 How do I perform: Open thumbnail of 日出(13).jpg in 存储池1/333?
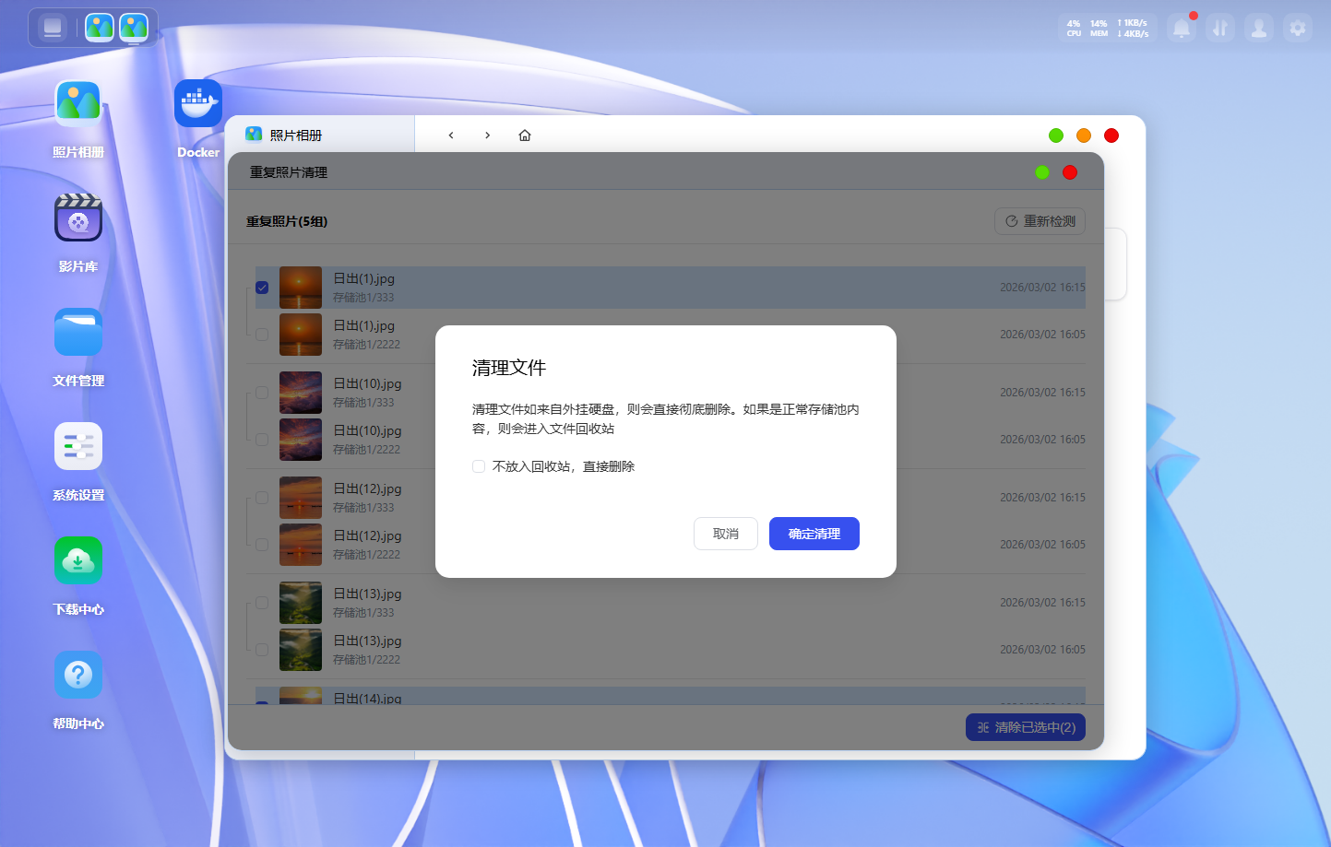pyautogui.click(x=301, y=603)
